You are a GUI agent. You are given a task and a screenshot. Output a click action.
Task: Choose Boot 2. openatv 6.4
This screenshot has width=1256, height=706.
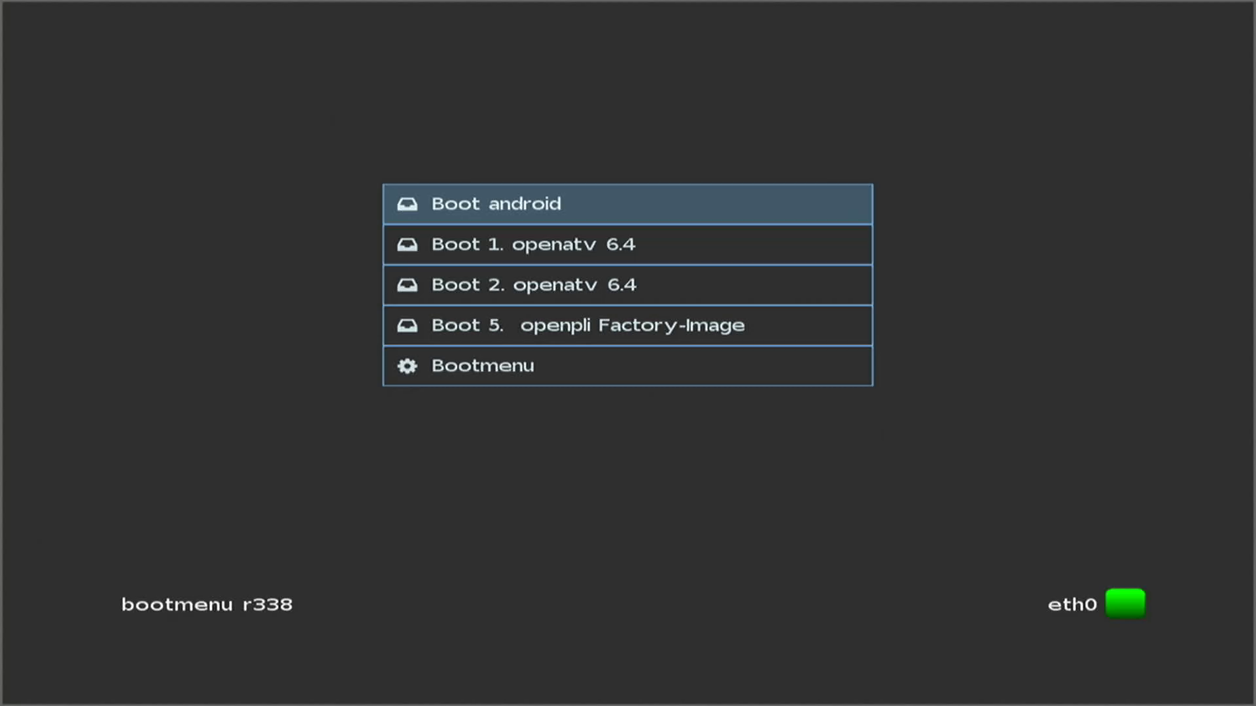tap(627, 286)
